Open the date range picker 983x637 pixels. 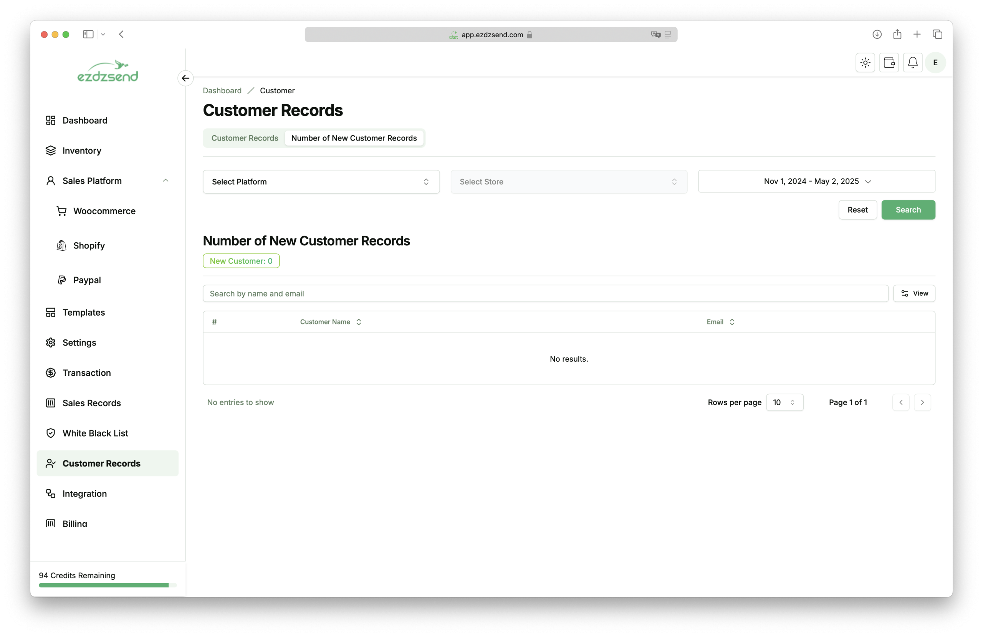(x=816, y=181)
